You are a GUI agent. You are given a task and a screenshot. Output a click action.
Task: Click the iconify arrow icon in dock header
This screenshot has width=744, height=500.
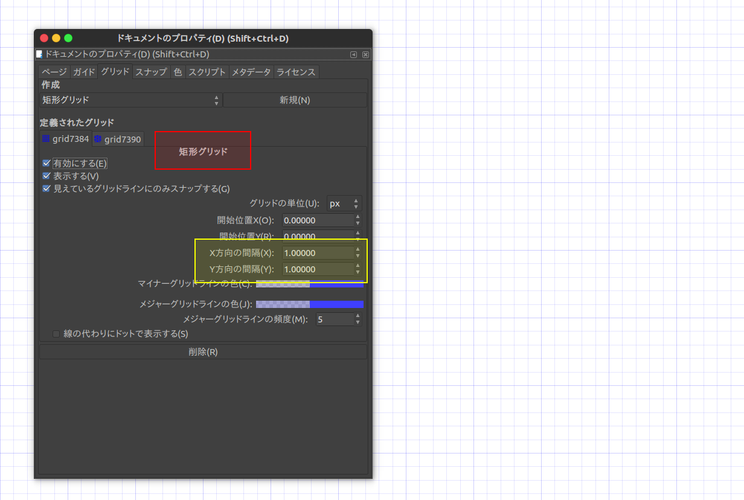pos(354,54)
